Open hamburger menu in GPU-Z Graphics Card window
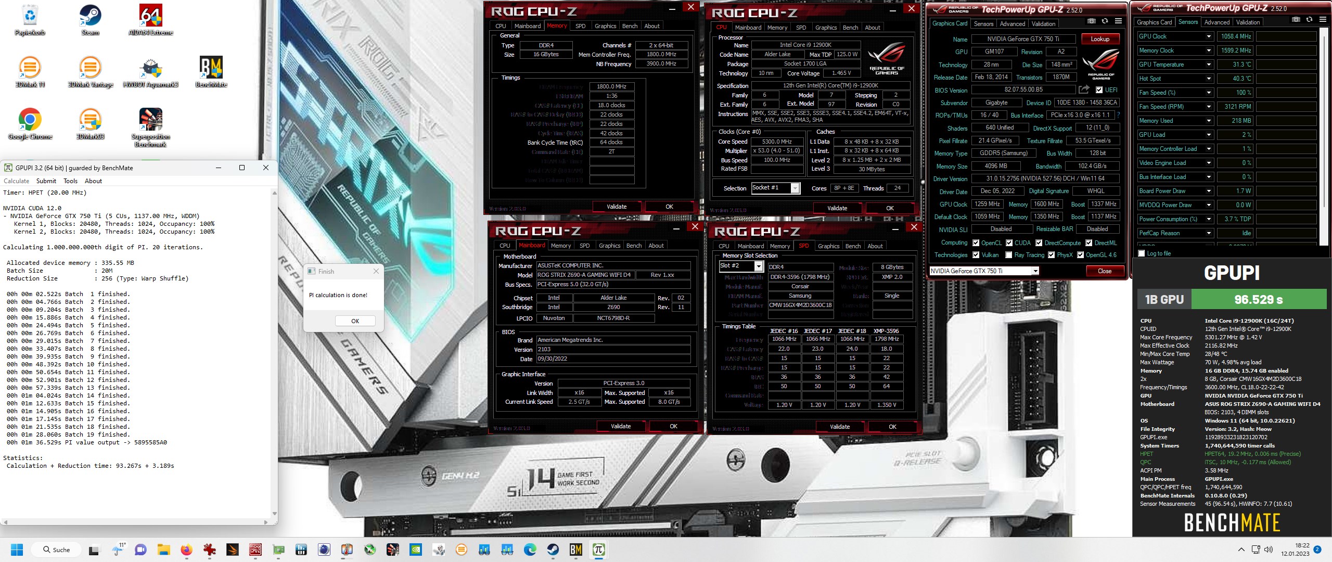 pos(1118,21)
